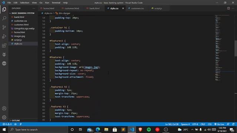
Task: Open Spotify from taskbar
Action: pos(149,130)
